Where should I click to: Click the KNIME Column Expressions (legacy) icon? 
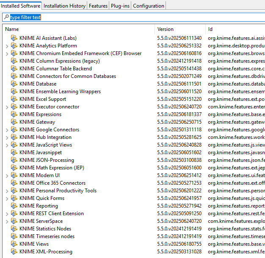pyautogui.click(x=14, y=61)
